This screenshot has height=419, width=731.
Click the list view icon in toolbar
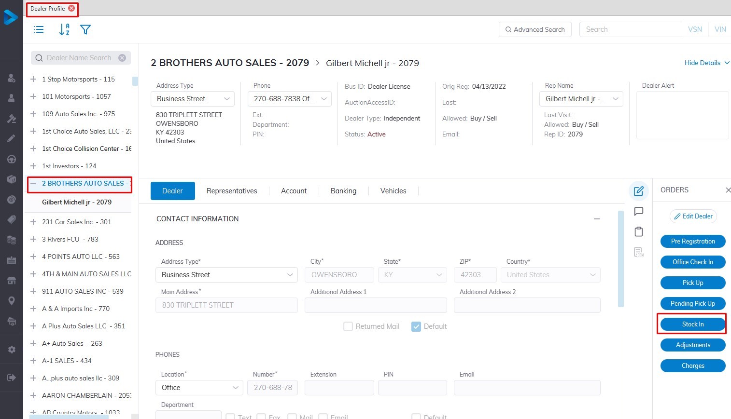tap(39, 30)
